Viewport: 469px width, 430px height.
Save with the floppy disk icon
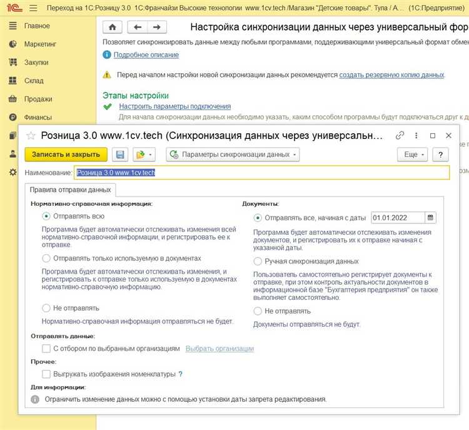120,155
